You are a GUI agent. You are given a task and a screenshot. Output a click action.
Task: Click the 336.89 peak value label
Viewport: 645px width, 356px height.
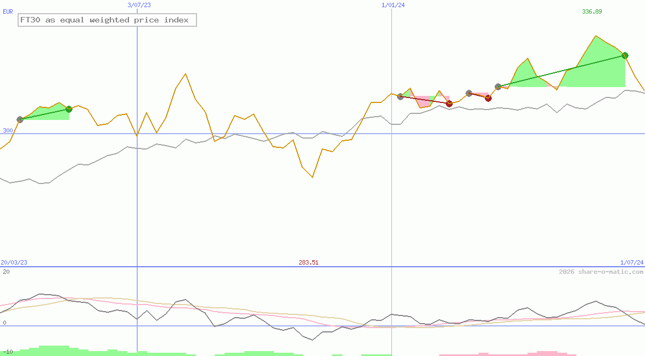coord(593,10)
